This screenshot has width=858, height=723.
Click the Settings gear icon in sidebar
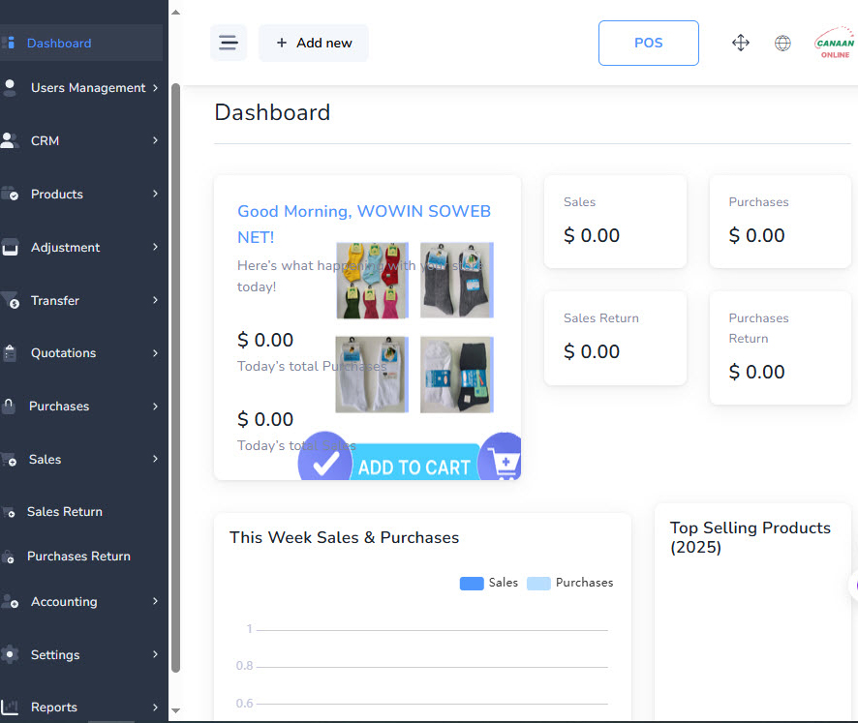pos(11,654)
